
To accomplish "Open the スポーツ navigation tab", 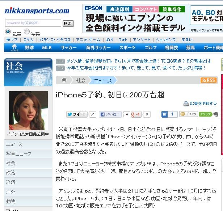I will 127,48.
